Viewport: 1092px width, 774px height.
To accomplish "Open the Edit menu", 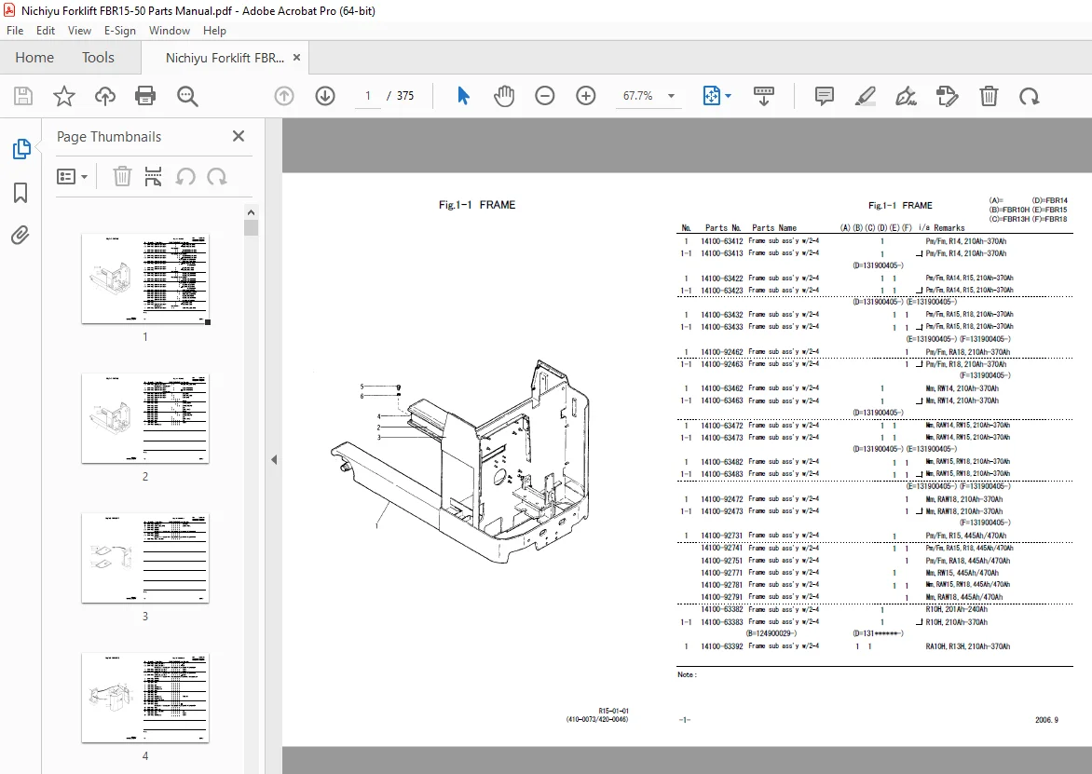I will pos(46,31).
